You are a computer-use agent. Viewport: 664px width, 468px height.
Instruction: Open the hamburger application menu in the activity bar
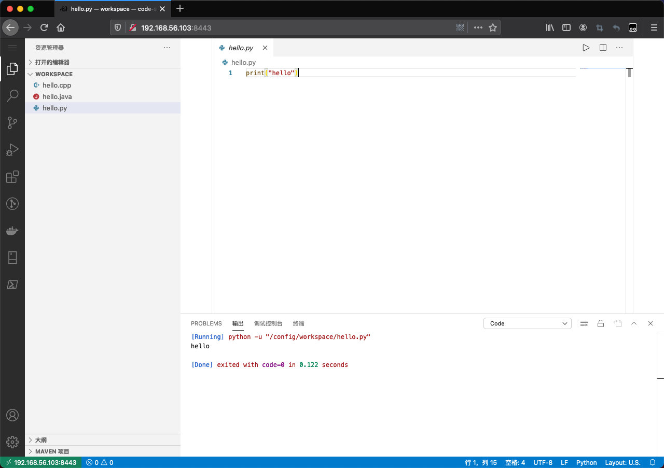[x=12, y=48]
